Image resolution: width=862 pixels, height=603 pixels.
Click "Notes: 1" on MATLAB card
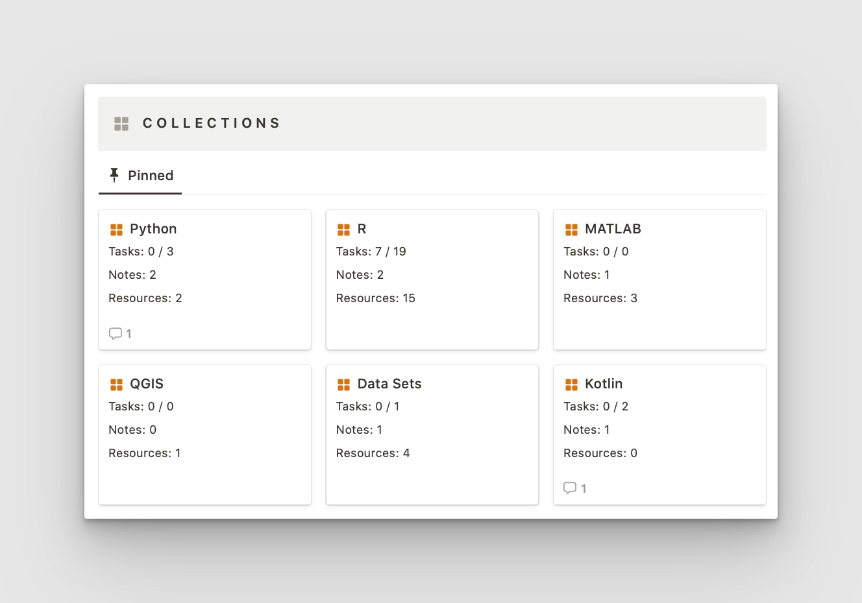pos(587,275)
